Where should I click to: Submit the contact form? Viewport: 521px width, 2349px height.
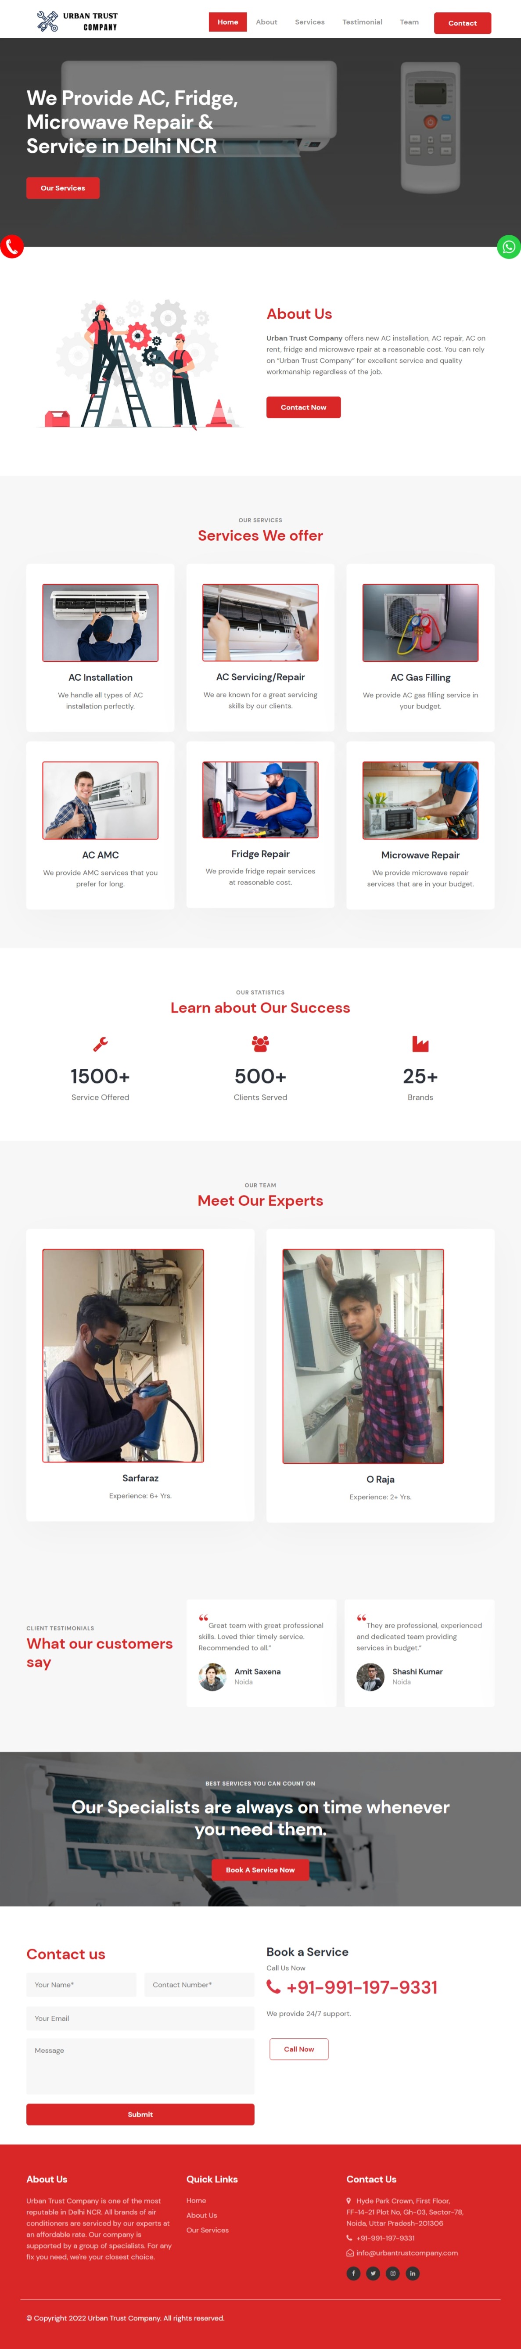pos(140,2114)
